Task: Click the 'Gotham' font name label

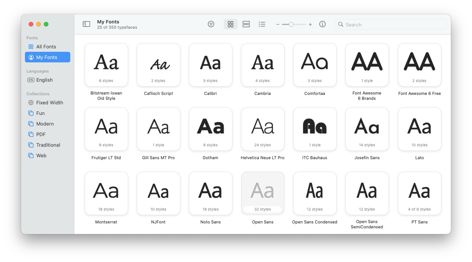Action: (210, 158)
